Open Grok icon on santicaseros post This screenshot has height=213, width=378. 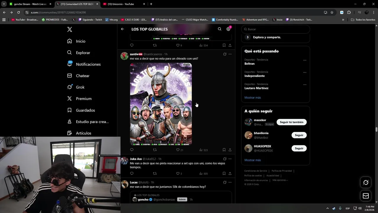(225, 54)
